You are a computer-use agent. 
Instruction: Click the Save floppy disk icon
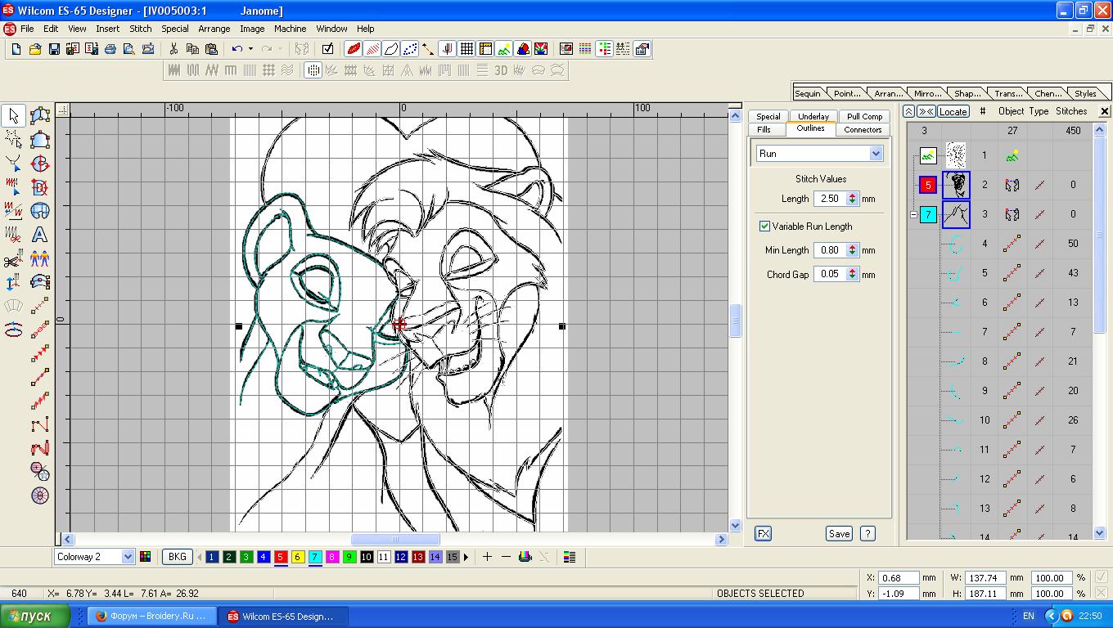coord(54,49)
